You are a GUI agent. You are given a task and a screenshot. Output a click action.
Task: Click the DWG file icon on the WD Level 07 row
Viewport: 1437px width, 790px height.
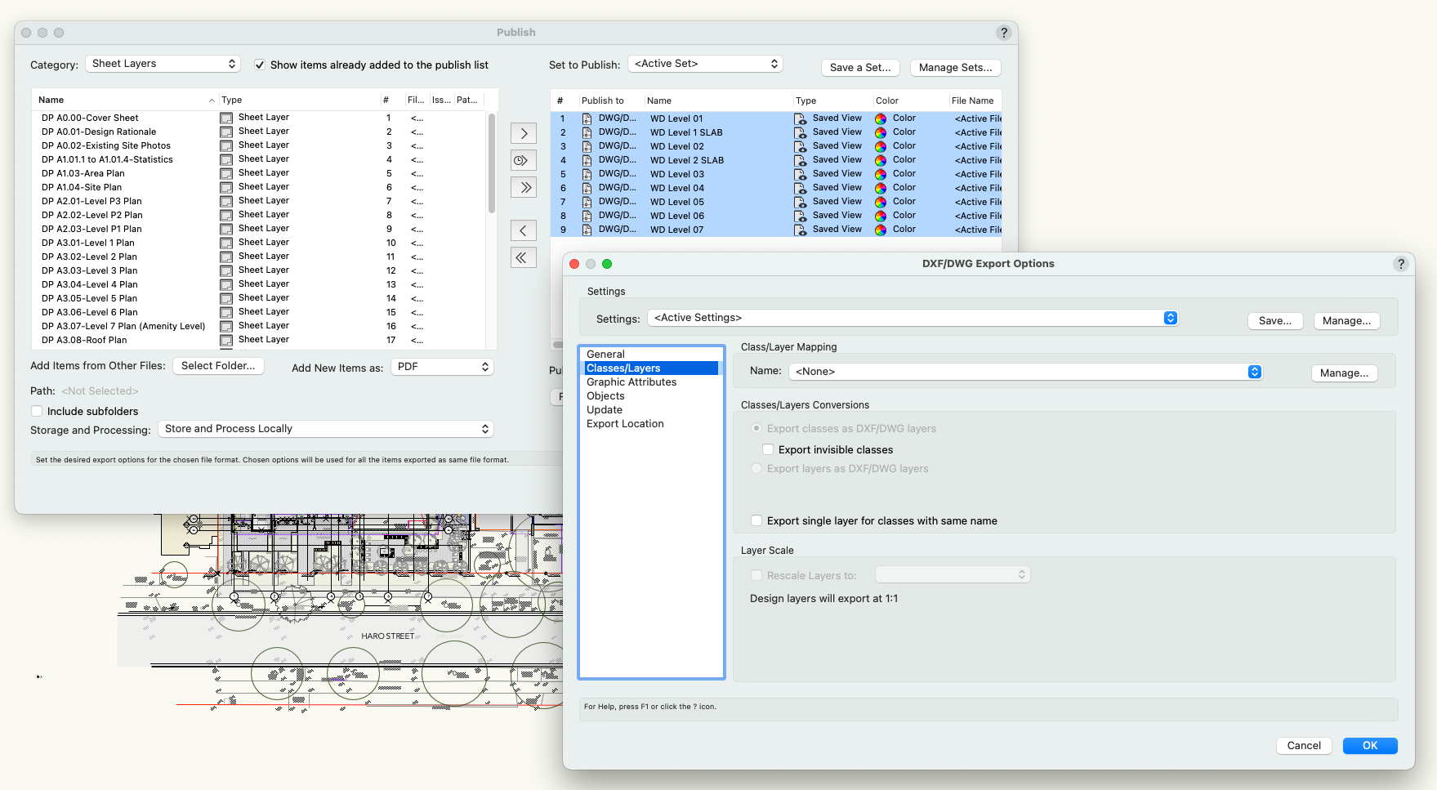pos(587,230)
